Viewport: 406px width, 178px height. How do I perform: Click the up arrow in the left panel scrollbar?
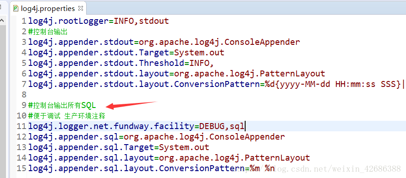(3, 21)
